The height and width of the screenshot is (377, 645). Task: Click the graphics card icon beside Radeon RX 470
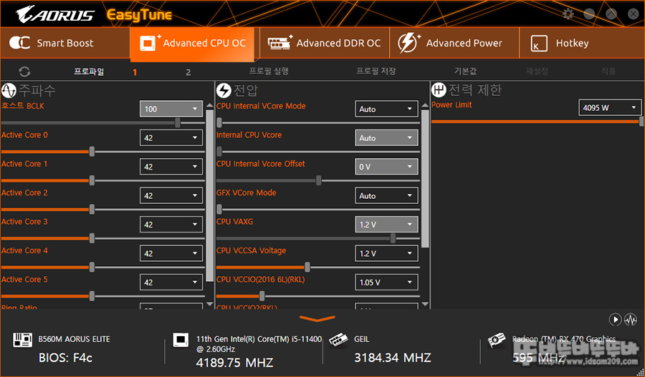pyautogui.click(x=497, y=340)
